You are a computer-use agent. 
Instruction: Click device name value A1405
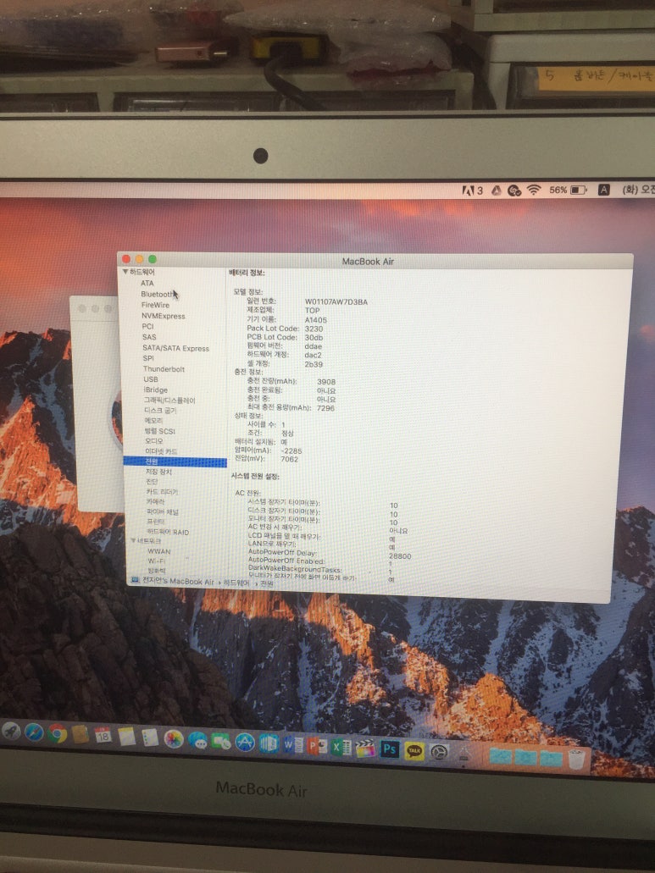[x=316, y=320]
